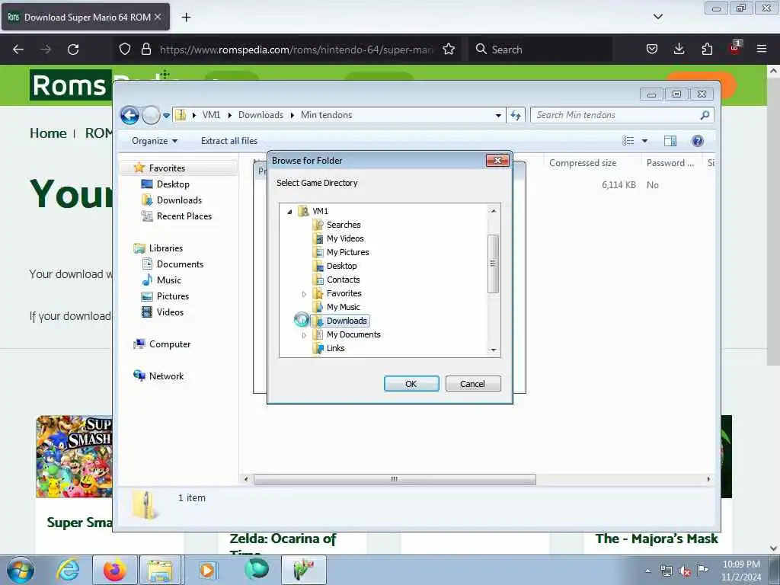Select the Downloads folder in Browse for Folder

pyautogui.click(x=347, y=321)
